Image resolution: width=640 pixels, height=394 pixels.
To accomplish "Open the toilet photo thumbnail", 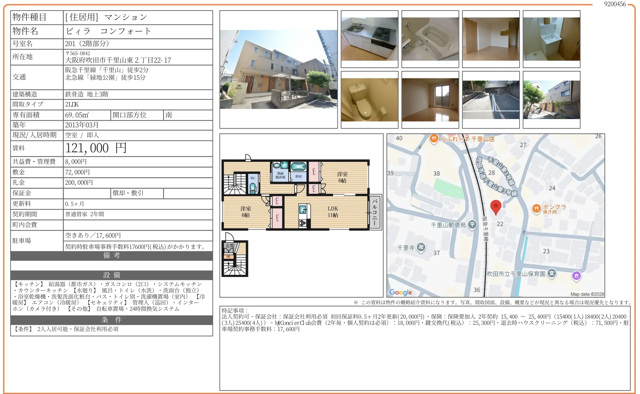I will [x=369, y=100].
